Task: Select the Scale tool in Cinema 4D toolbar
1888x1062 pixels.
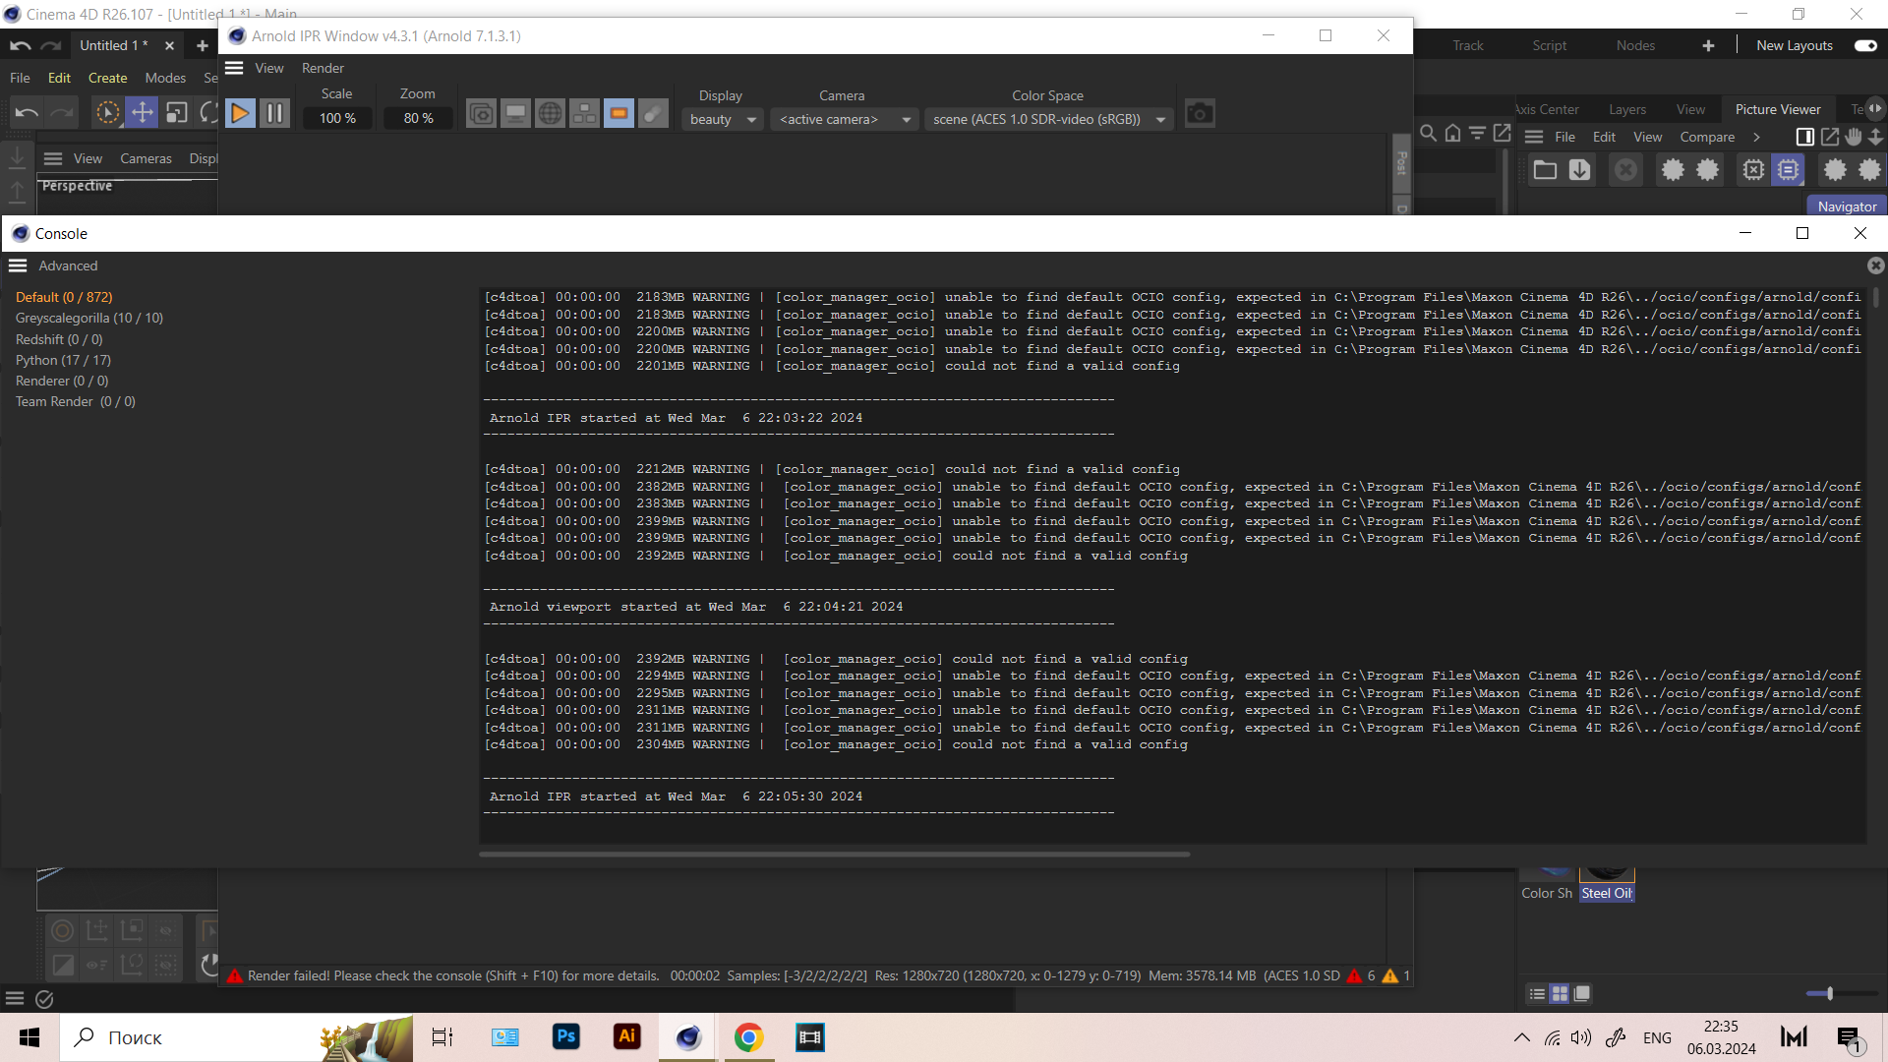Action: (177, 112)
